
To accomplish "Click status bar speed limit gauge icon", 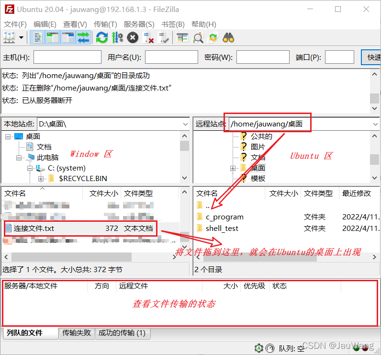I will (x=269, y=348).
